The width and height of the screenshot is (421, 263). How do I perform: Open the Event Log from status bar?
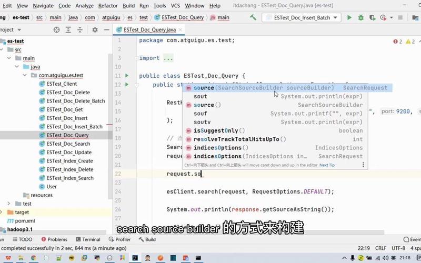click(x=412, y=239)
